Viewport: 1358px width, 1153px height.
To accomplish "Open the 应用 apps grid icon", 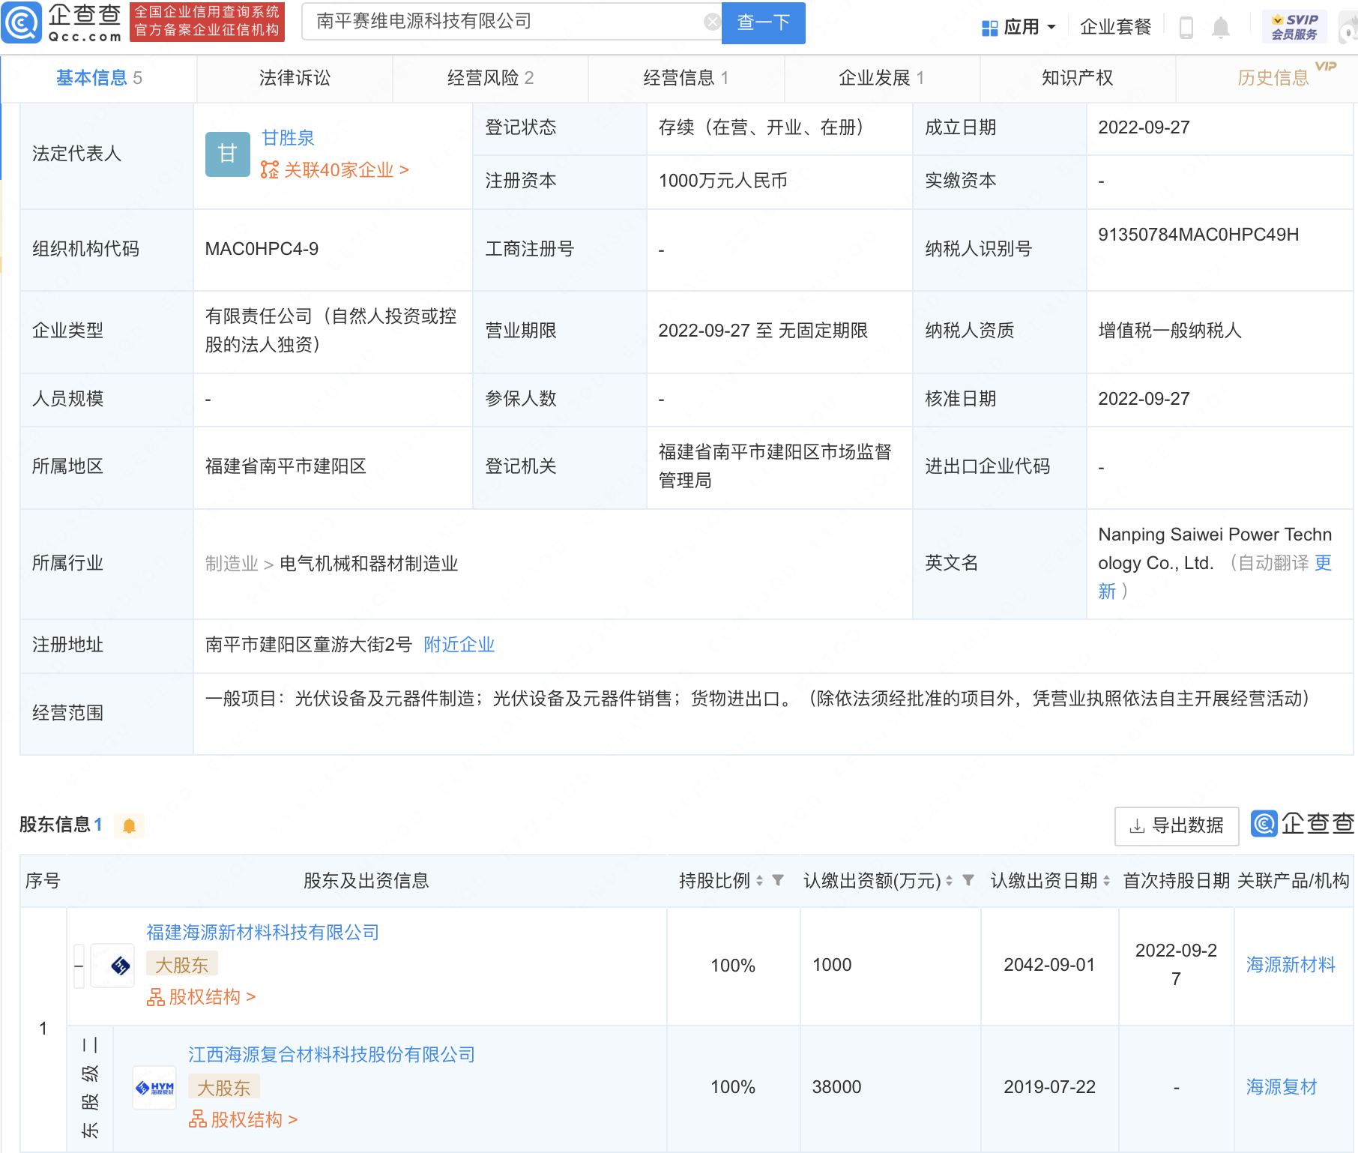I will (989, 28).
